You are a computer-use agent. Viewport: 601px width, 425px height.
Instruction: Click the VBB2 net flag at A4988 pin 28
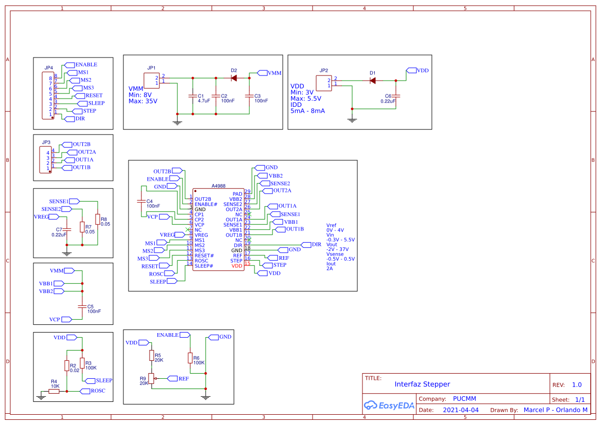pyautogui.click(x=270, y=176)
